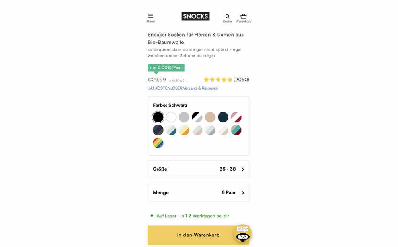
Task: Click the SNOCKS logo
Action: [195, 16]
